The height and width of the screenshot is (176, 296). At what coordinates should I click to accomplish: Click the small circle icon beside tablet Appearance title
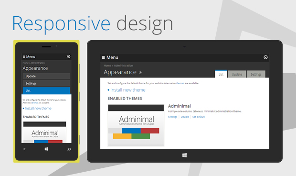(140, 73)
